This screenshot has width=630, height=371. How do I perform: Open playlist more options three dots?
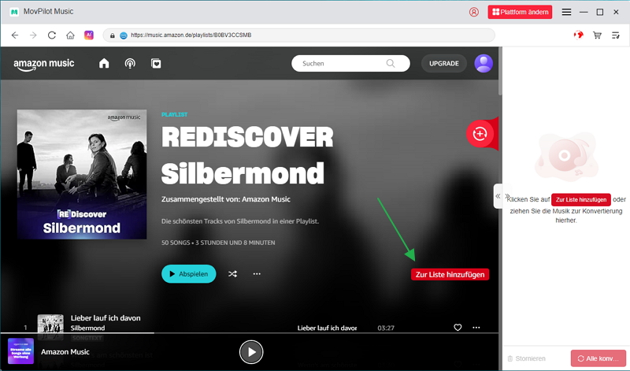click(x=257, y=274)
